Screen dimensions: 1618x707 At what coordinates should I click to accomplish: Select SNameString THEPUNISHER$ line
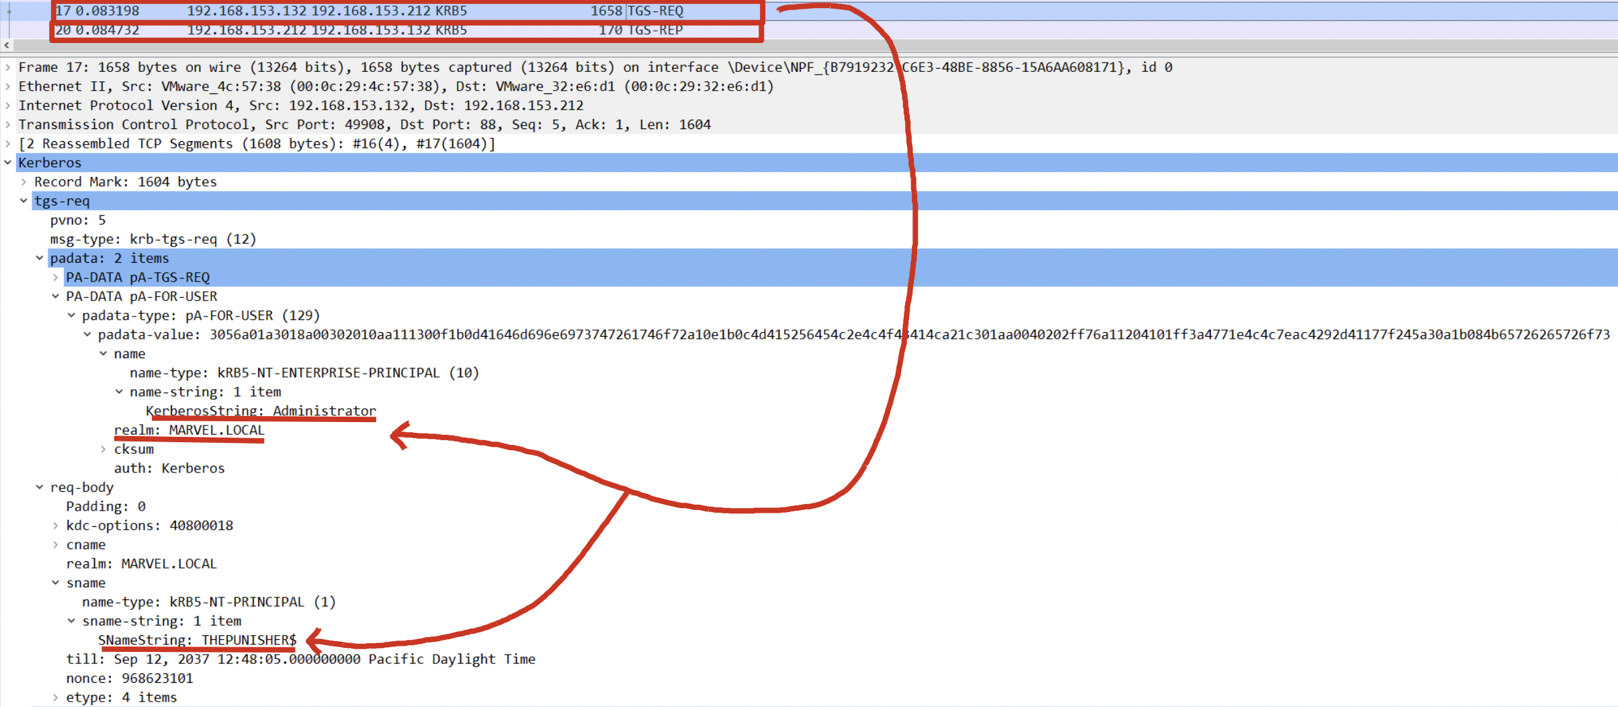(197, 640)
